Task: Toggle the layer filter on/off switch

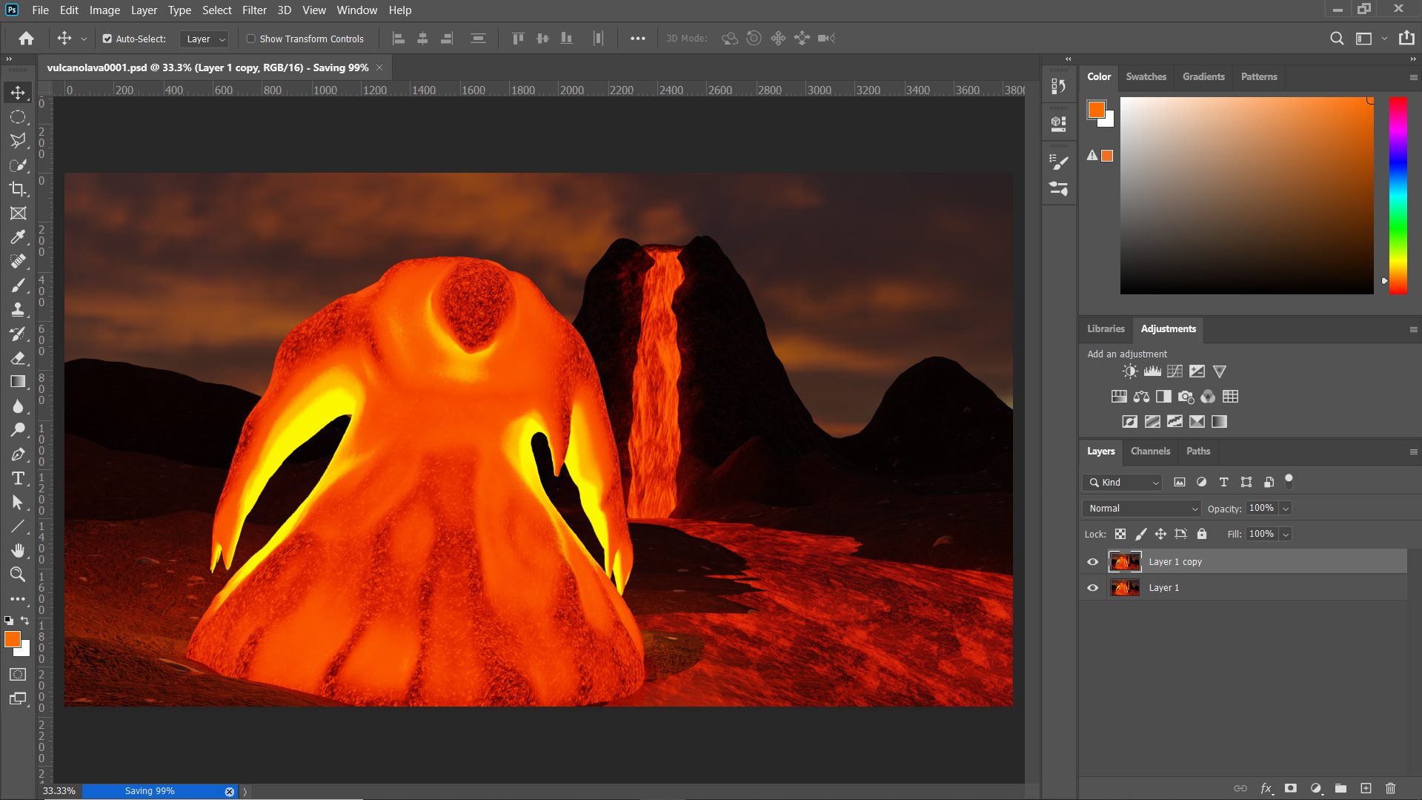Action: click(1289, 481)
